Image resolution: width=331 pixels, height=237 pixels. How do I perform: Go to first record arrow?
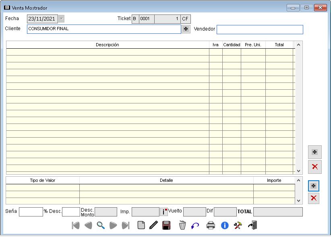click(76, 225)
